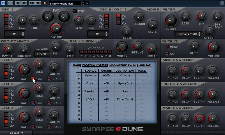Click Filter Cutoff destination in row 7
This screenshot has width=225, height=135.
click(x=125, y=99)
